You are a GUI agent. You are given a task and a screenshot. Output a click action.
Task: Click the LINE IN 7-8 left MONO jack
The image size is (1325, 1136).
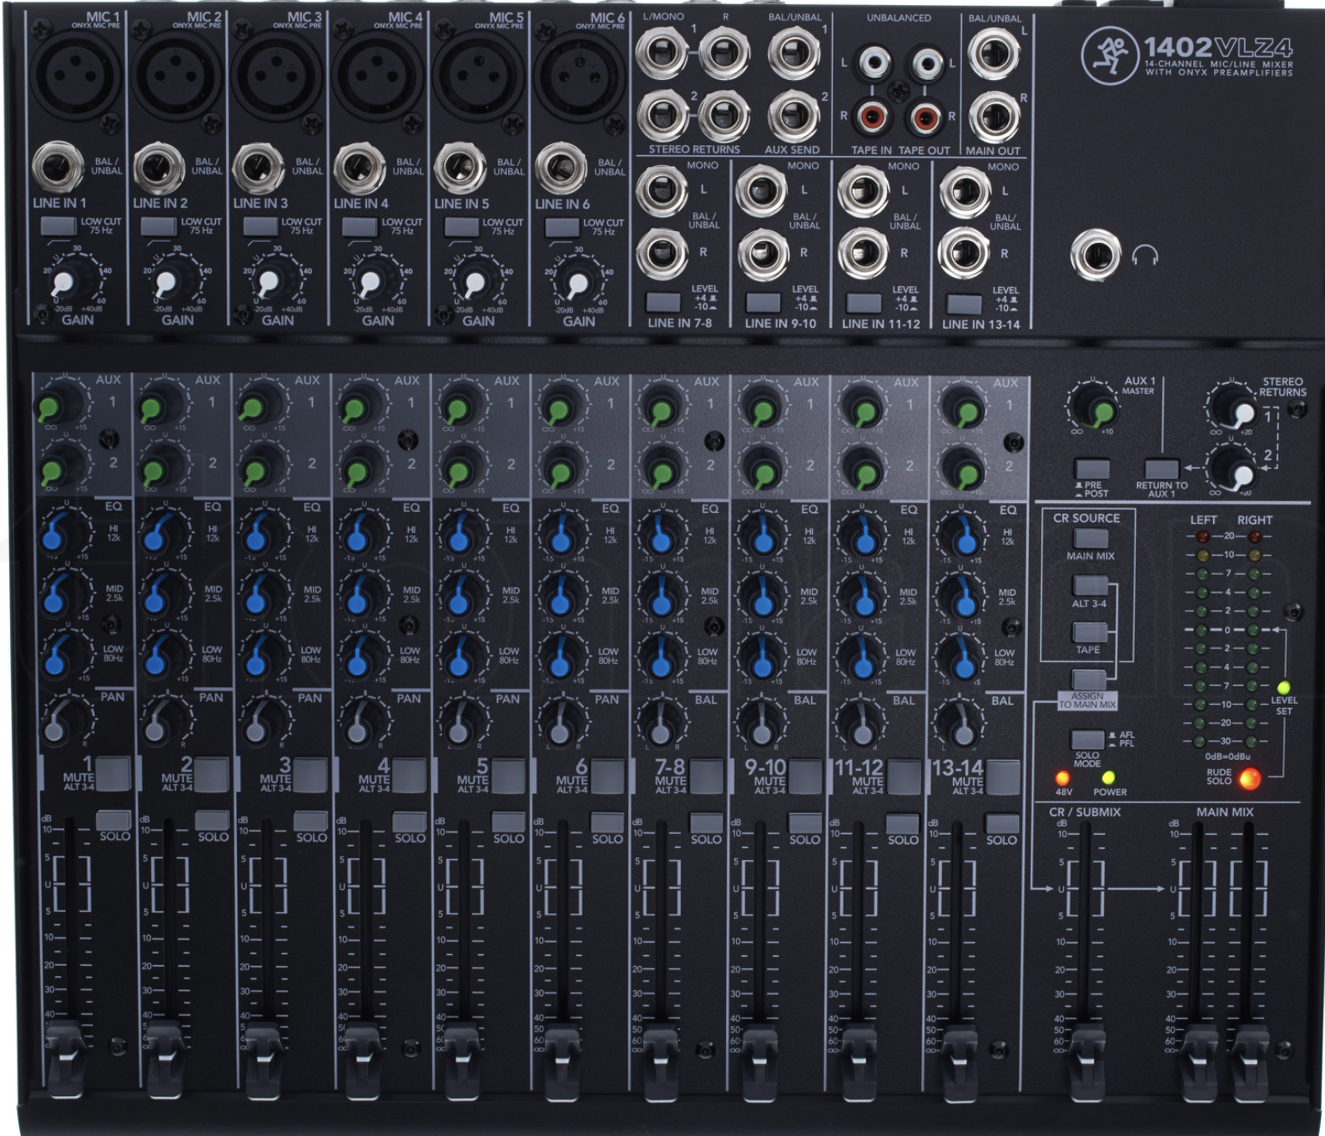point(662,190)
